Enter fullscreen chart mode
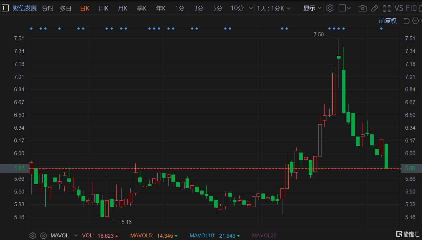Screen dimensions: 422x240 pyautogui.click(x=387, y=8)
